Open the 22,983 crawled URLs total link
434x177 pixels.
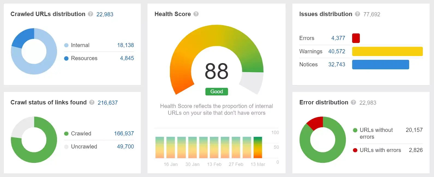point(105,14)
